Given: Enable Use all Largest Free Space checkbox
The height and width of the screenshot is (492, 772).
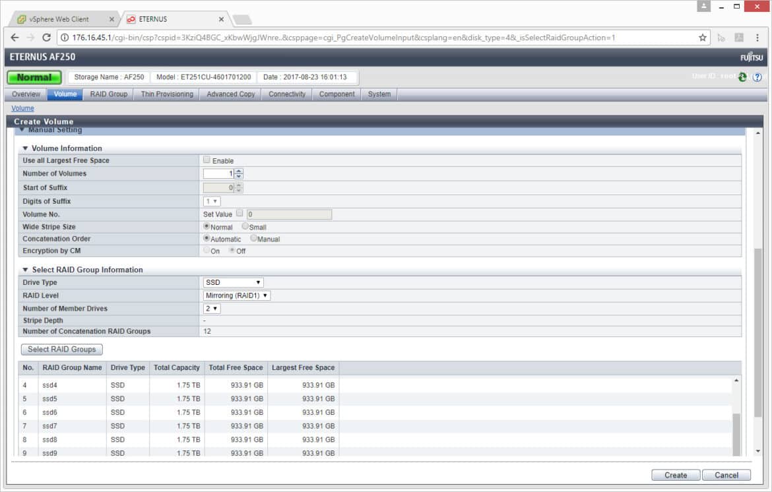Looking at the screenshot, I should (207, 160).
